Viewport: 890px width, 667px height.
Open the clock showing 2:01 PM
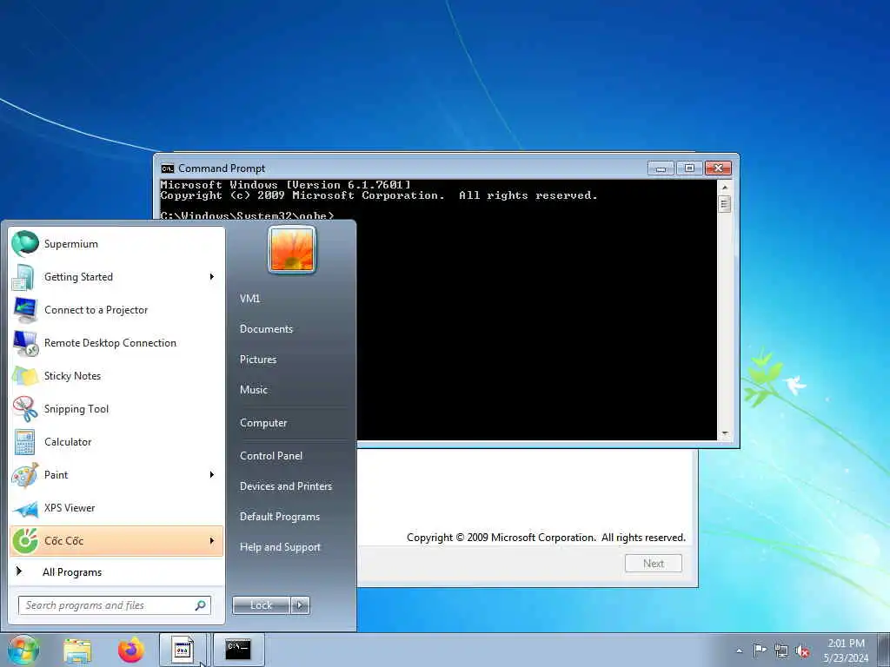tap(846, 650)
